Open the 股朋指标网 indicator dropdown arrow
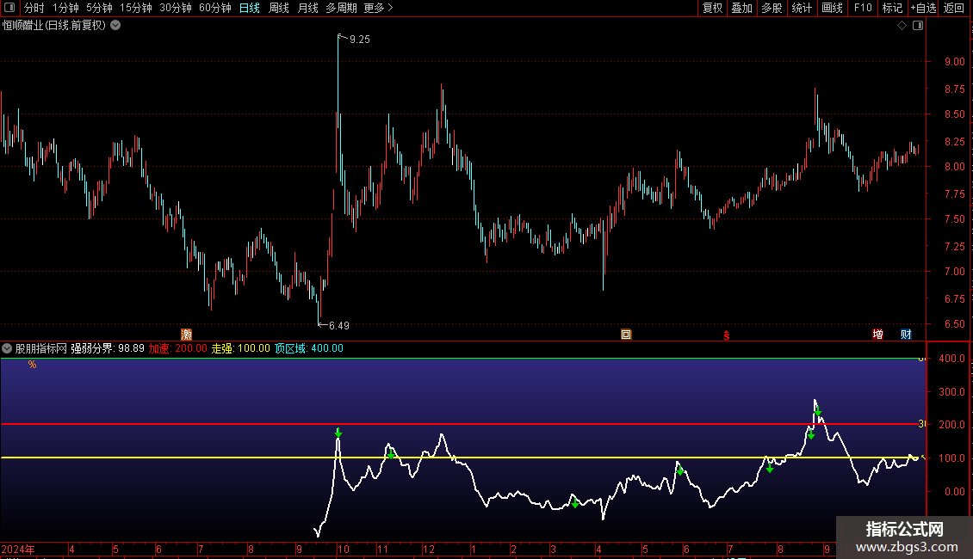Viewport: 973px width, 559px height. (x=7, y=348)
